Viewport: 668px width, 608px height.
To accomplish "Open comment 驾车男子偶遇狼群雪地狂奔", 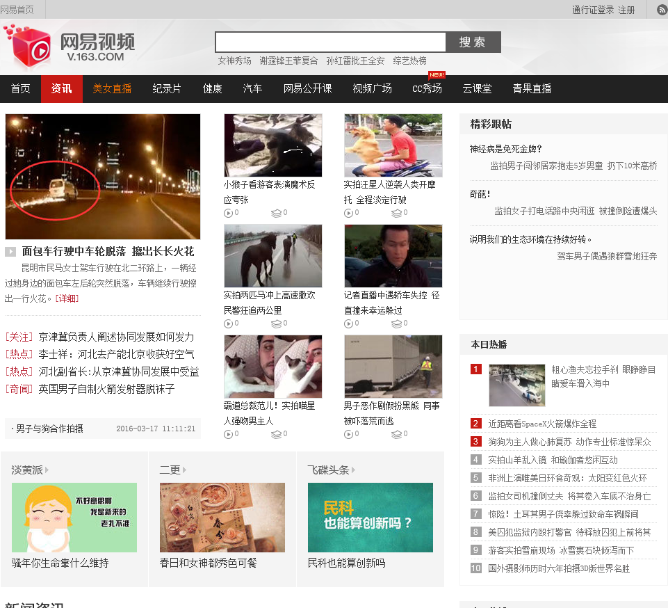I will pos(607,256).
